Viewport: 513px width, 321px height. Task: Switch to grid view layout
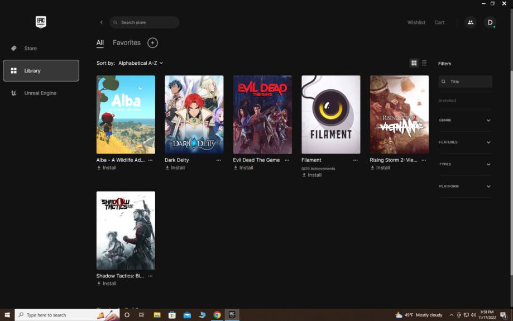[414, 63]
